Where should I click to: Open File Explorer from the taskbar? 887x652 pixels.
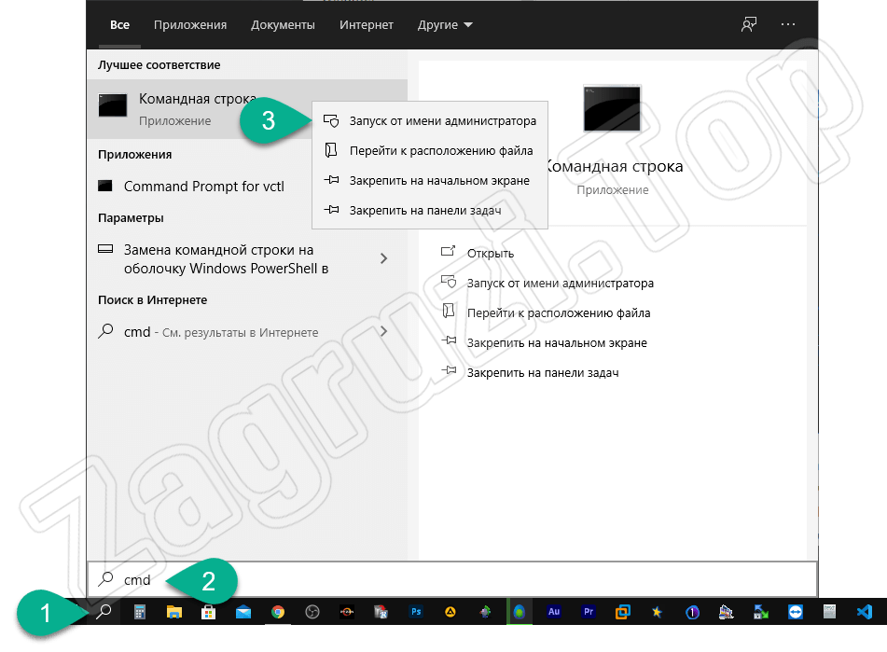pyautogui.click(x=174, y=612)
